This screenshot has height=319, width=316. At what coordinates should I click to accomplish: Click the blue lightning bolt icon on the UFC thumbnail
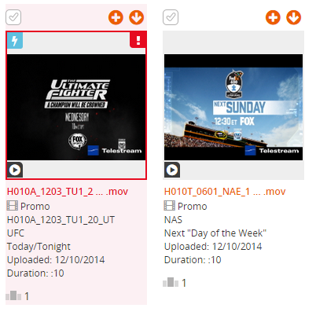[x=15, y=40]
